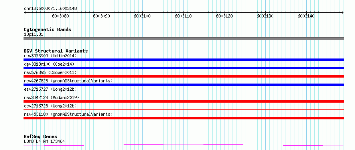Click the blue dgv3318n100 variant bar
The image size is (355, 150).
(183, 68)
